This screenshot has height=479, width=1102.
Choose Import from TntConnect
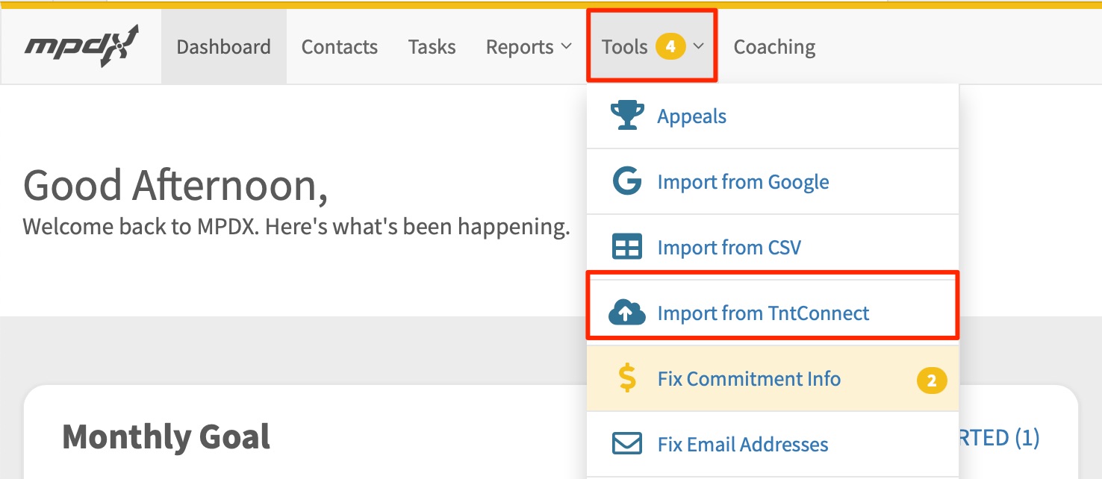pos(772,313)
